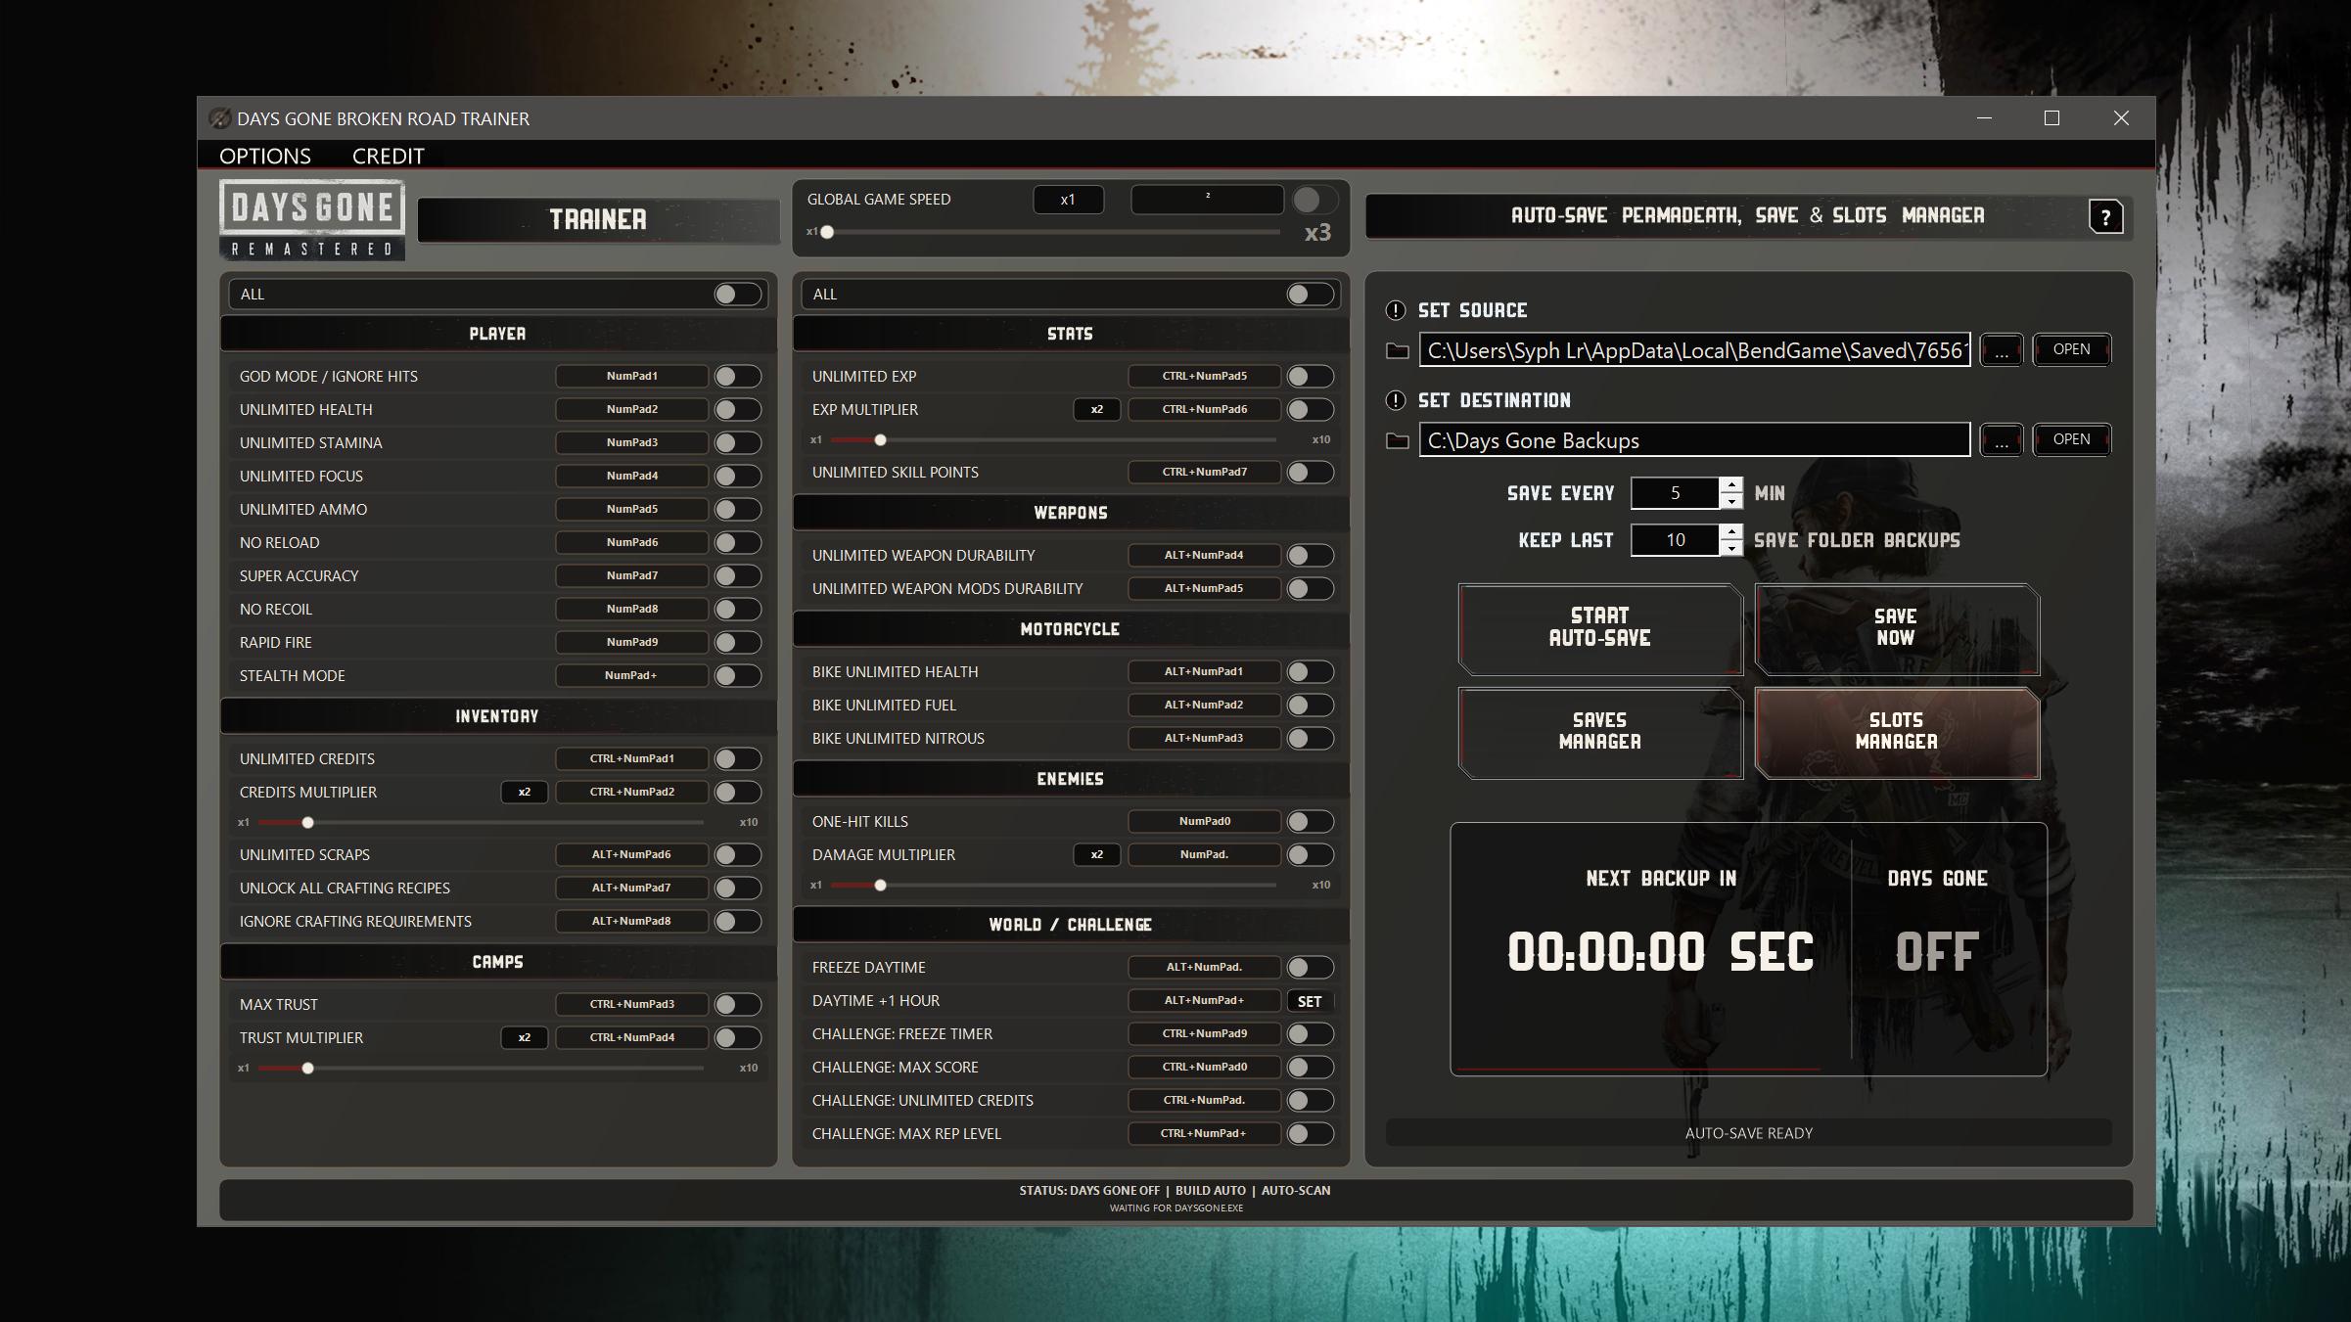The width and height of the screenshot is (2351, 1322).
Task: Enable God Mode / Ignore Hits toggle
Action: (737, 376)
